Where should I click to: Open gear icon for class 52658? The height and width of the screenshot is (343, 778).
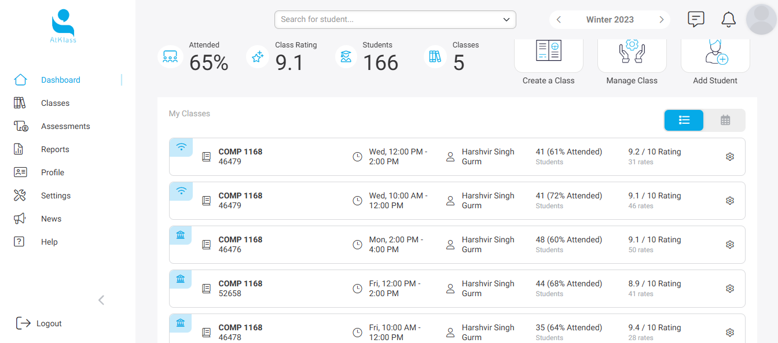point(730,289)
